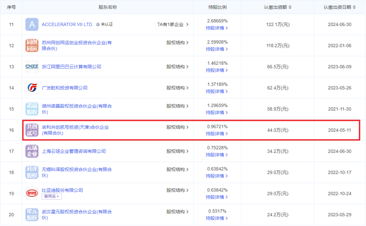366x226 pixels.
Task: Expand 曾用名 dropdown under 比亚迪
Action: (52, 197)
